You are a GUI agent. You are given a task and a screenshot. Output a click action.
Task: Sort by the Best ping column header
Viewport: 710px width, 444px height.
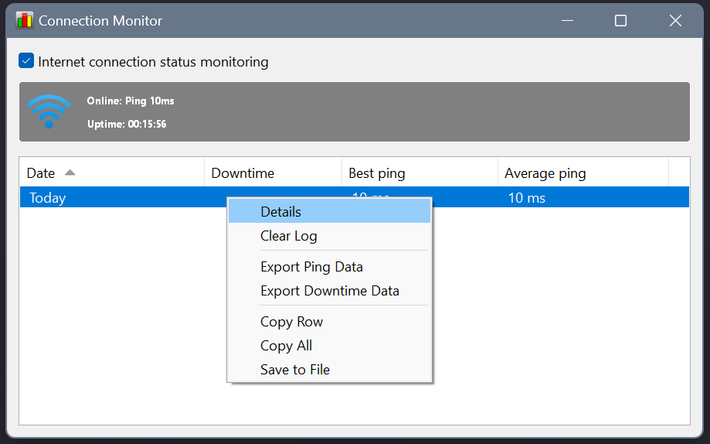coord(377,173)
